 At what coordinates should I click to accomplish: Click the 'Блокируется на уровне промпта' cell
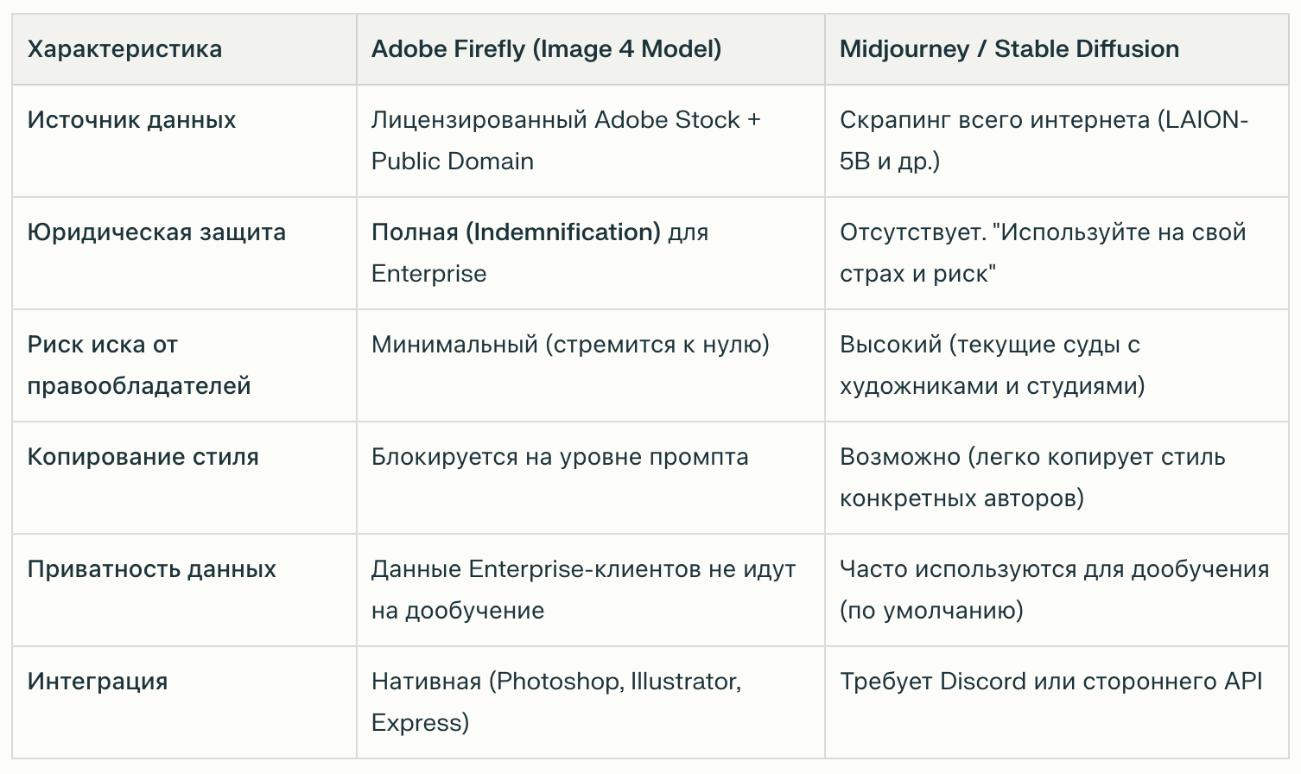click(x=560, y=457)
